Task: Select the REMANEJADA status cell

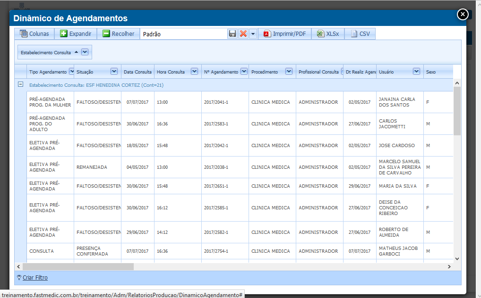Action: [x=97, y=167]
